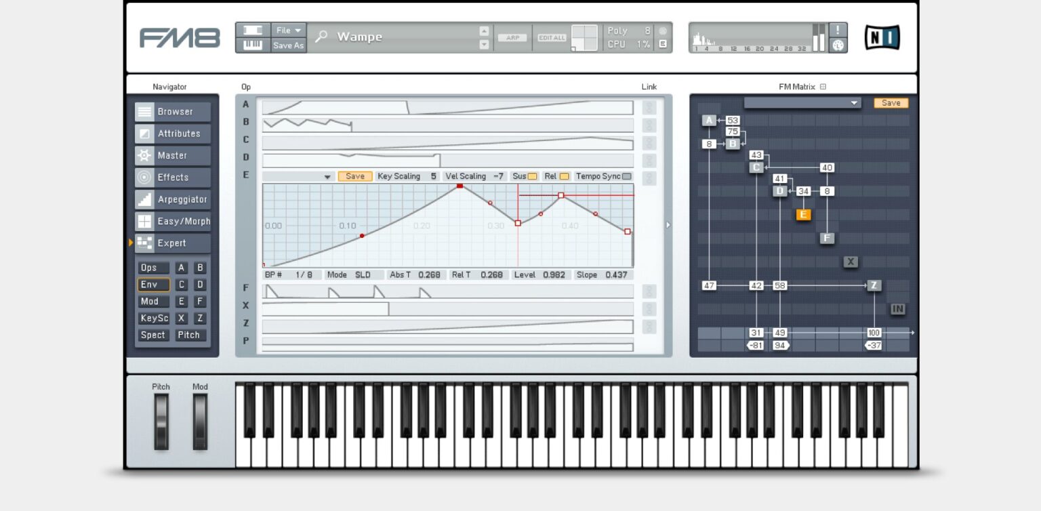The image size is (1041, 511).
Task: Select the Effects section in the Navigator
Action: click(x=173, y=177)
